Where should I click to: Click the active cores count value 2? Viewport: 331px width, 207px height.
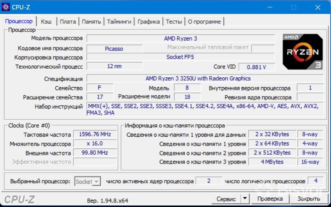point(209,181)
